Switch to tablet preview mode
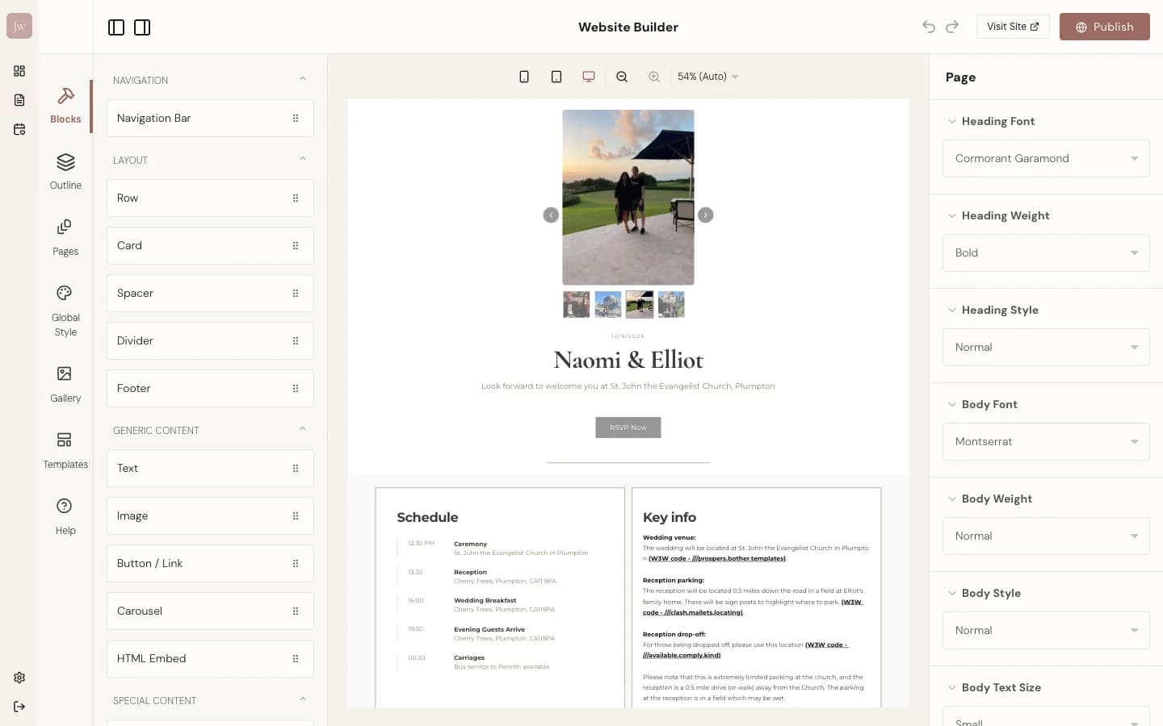1163x726 pixels. [x=556, y=76]
